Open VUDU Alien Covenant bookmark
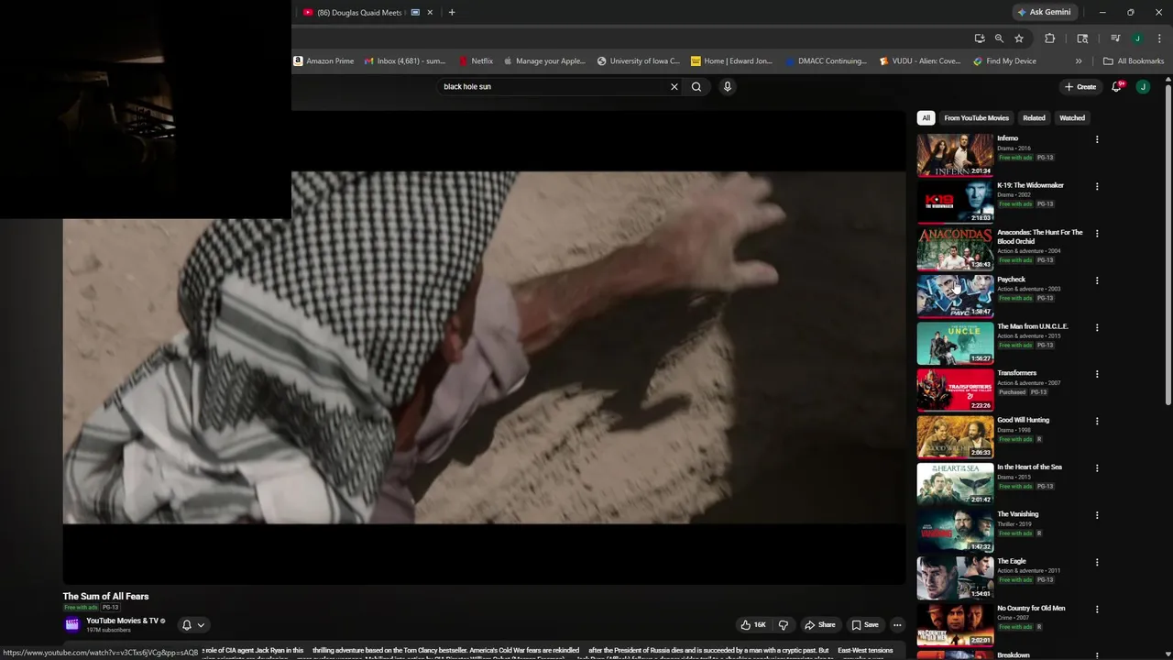 pyautogui.click(x=920, y=61)
